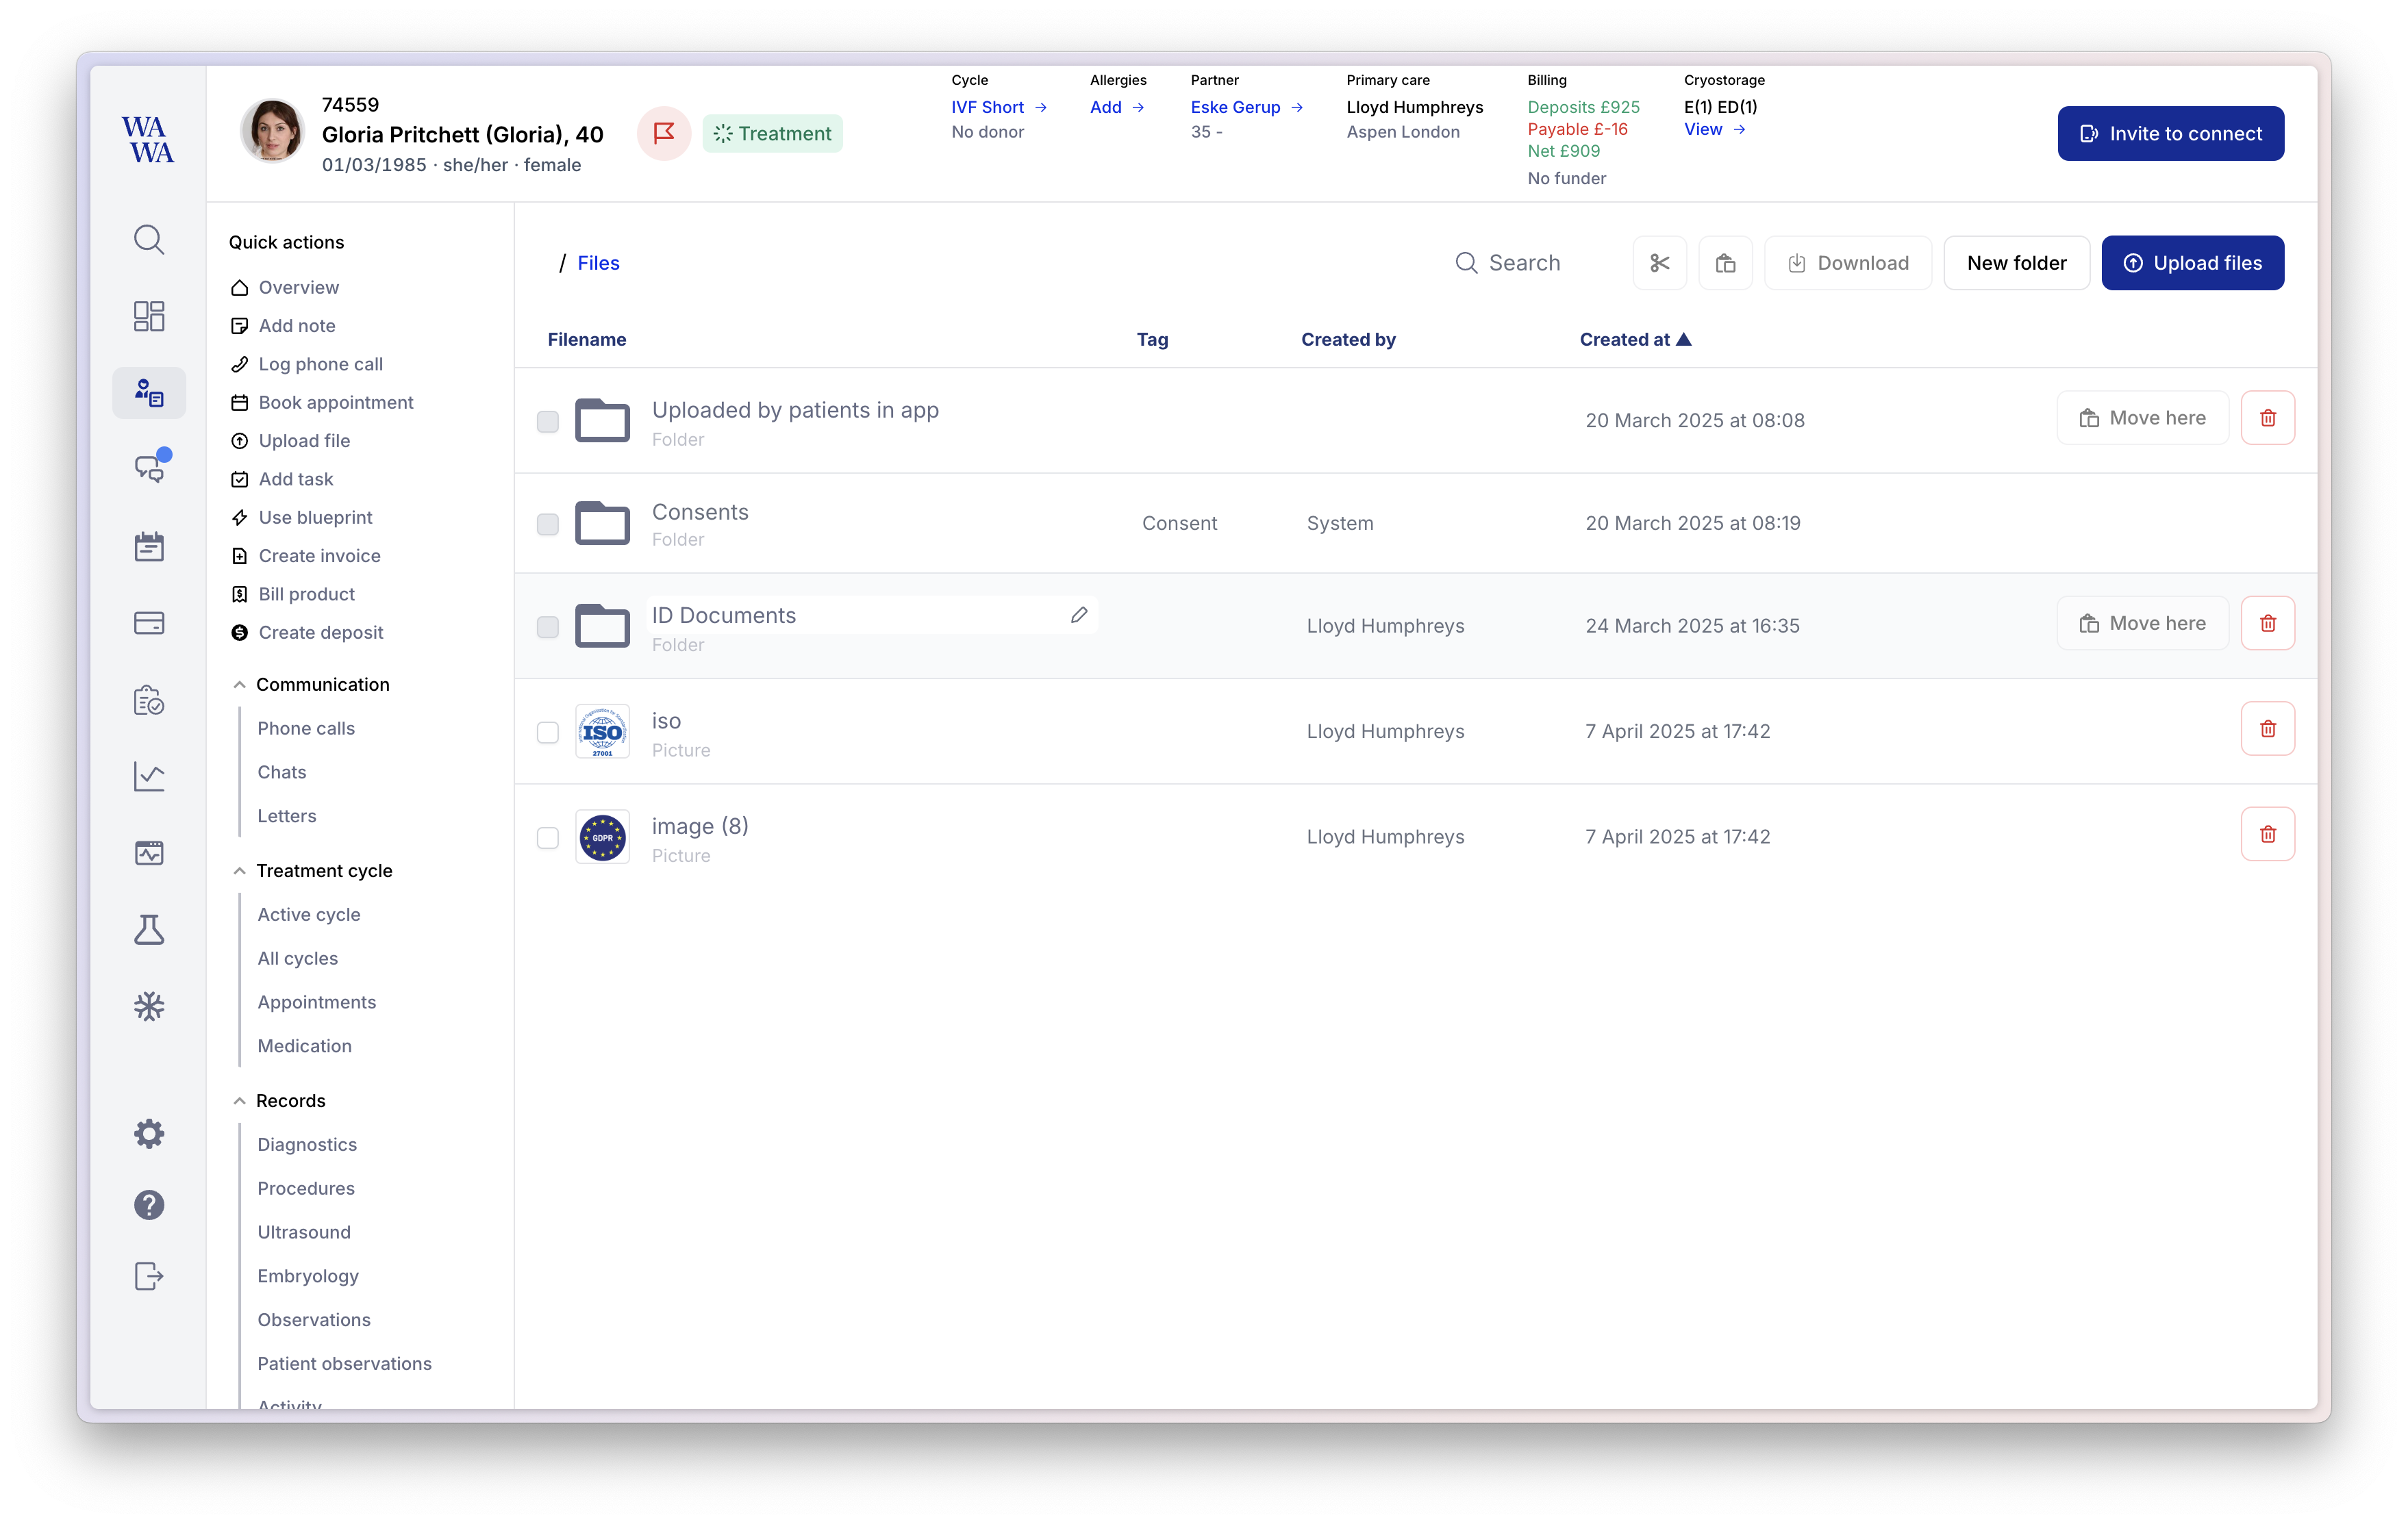This screenshot has width=2408, height=1524.
Task: Click the files Search field
Action: coord(1523,263)
